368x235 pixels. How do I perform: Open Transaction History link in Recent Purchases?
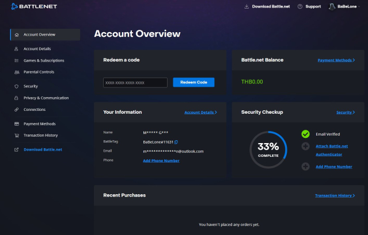[x=334, y=195]
